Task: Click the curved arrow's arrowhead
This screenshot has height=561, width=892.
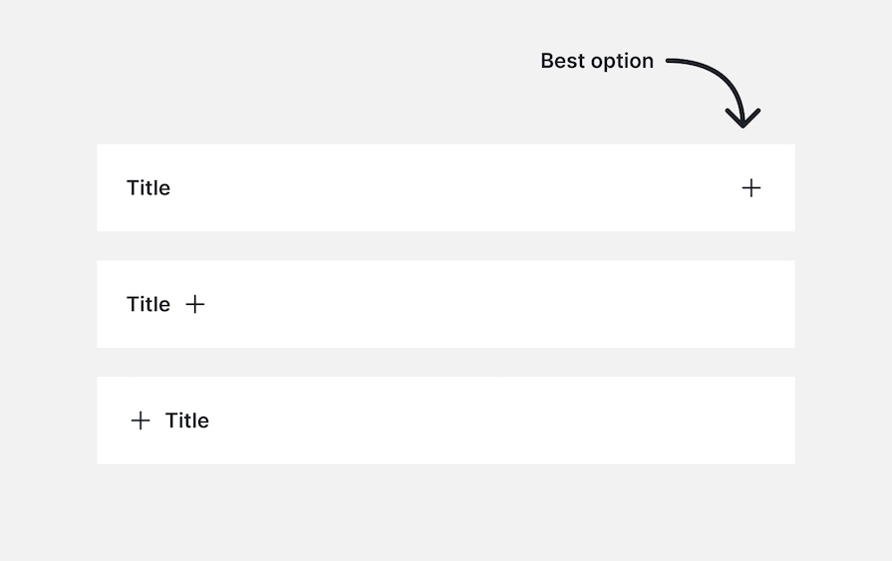Action: point(743,120)
